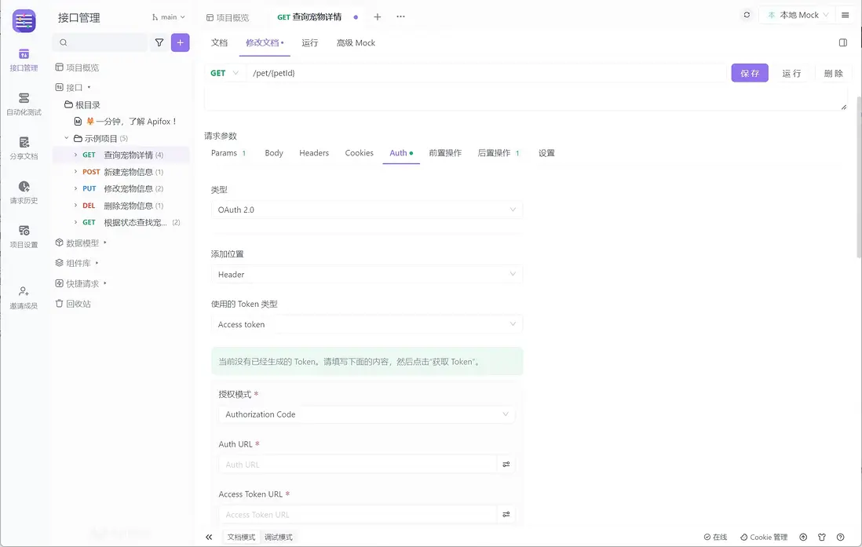Switch to the 后置操作 tab
The height and width of the screenshot is (547, 862).
point(499,153)
